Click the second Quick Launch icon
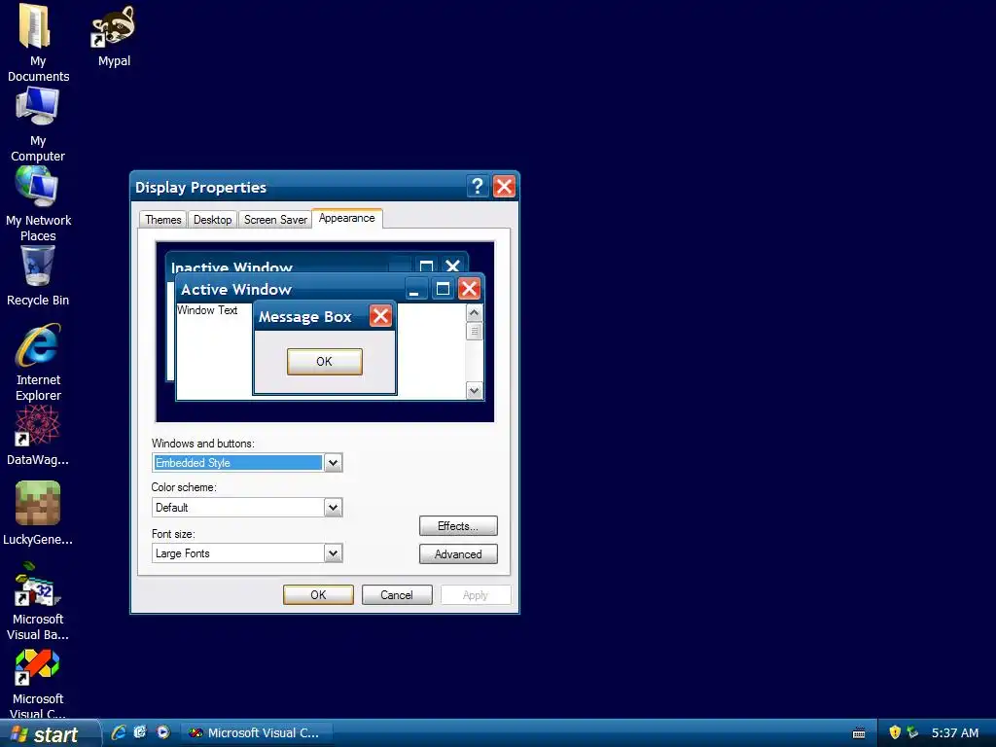Screen dimensions: 996x747 [x=140, y=732]
